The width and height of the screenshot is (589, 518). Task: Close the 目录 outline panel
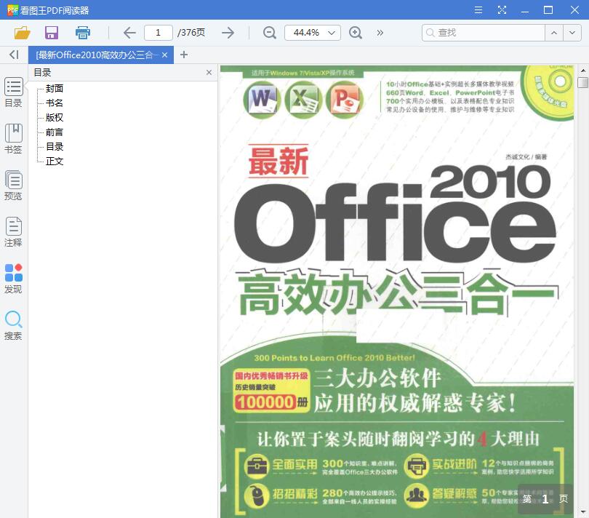(x=209, y=73)
